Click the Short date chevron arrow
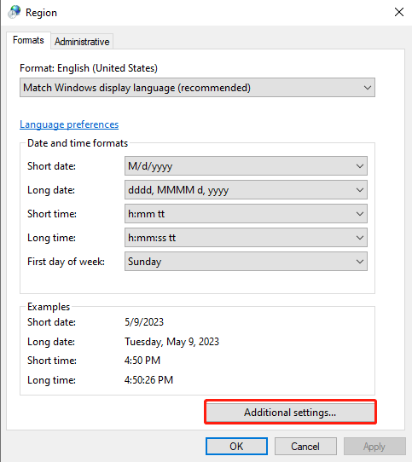Viewport: 412px width, 462px height. click(x=359, y=166)
